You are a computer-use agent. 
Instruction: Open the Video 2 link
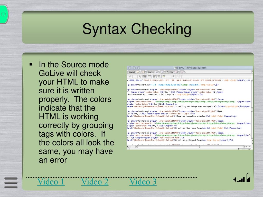tap(95, 182)
